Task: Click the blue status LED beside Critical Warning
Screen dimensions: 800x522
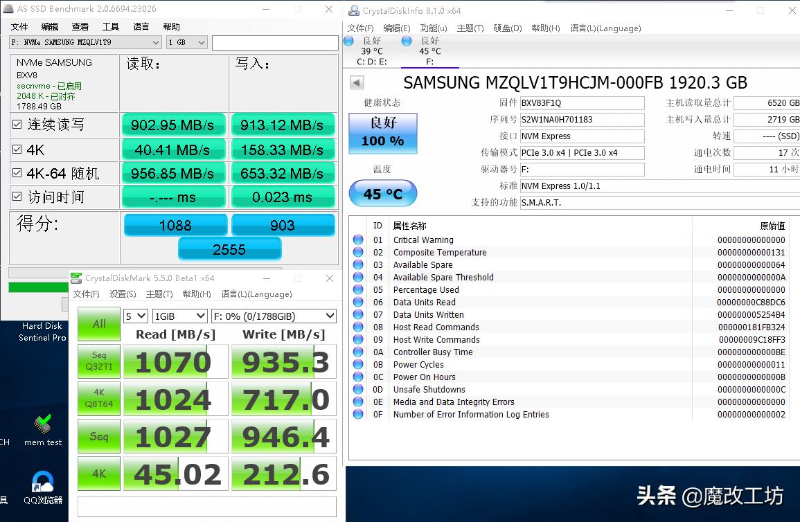Action: 357,240
